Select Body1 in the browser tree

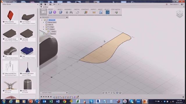click(54, 31)
